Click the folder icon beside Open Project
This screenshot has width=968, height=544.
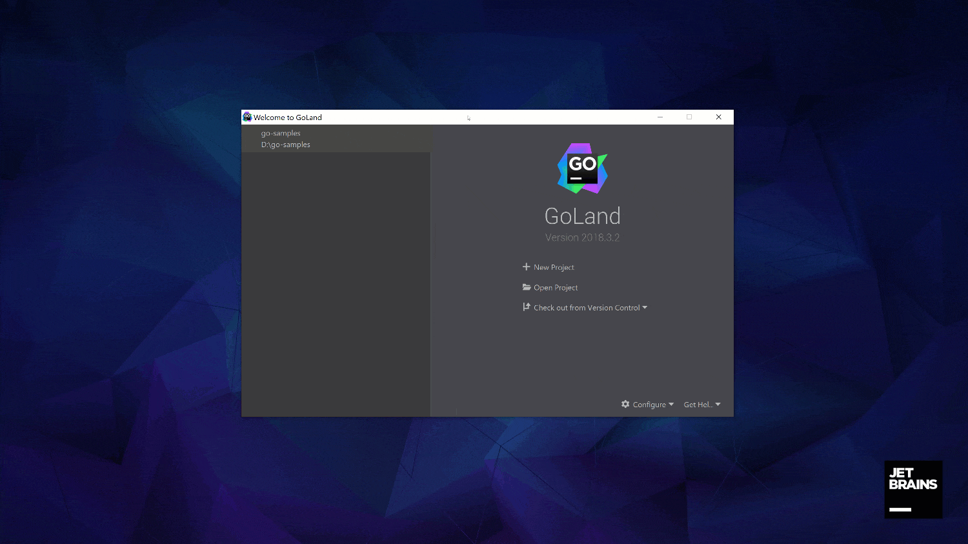(527, 287)
